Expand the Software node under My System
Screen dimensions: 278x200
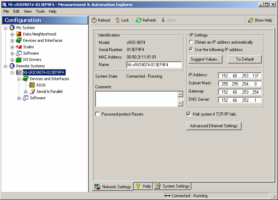(x=12, y=54)
